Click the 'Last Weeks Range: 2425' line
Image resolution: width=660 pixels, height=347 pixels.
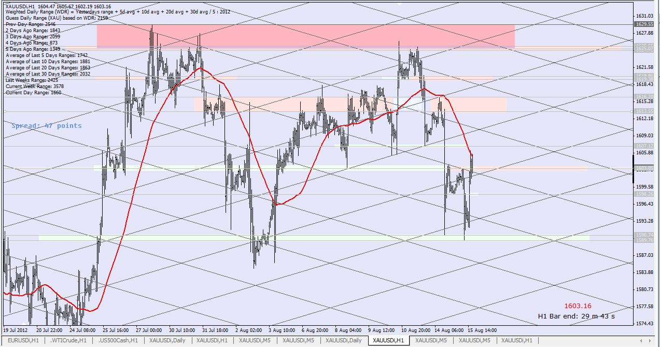[x=32, y=80]
